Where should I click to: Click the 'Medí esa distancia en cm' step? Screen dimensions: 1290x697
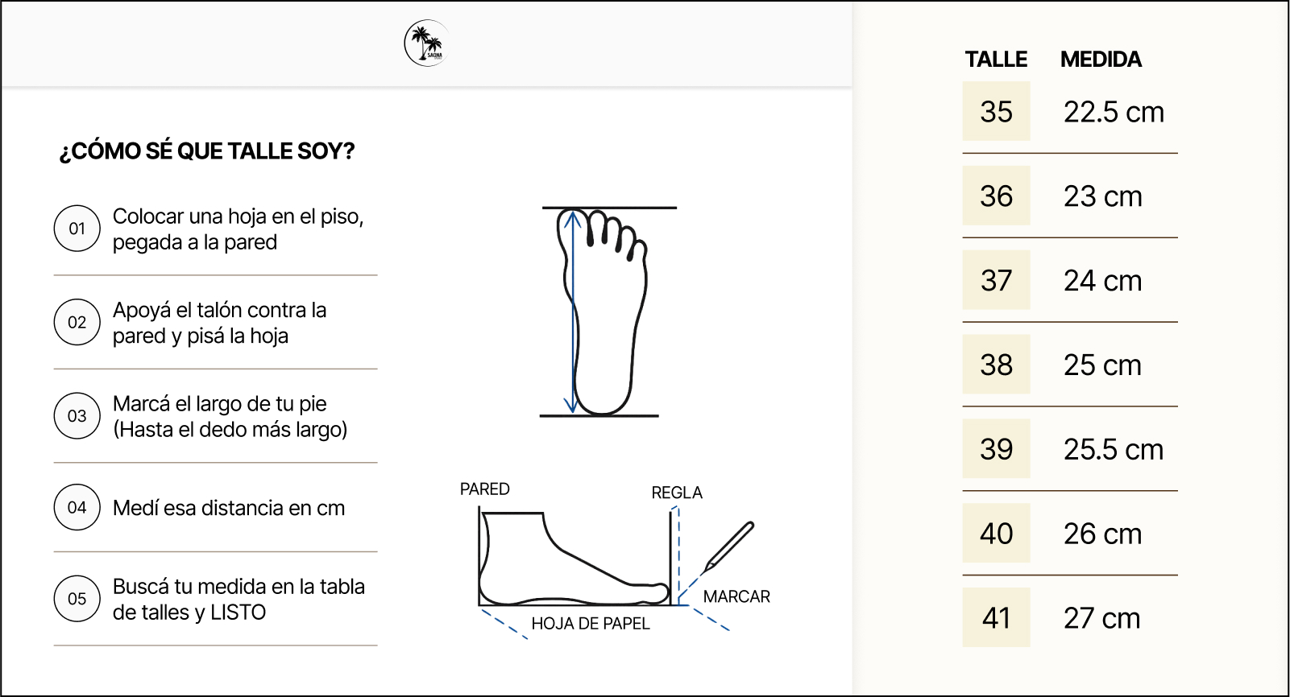click(229, 508)
